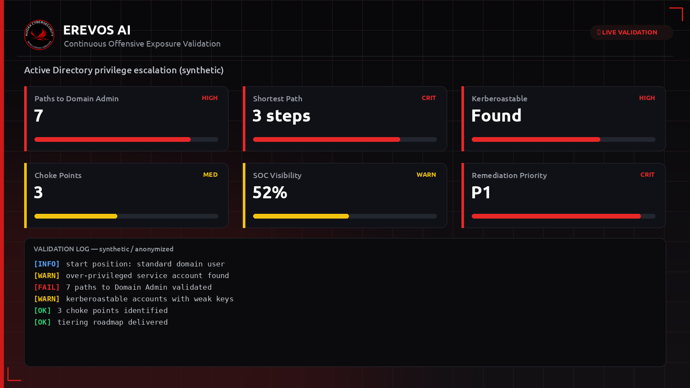This screenshot has width=690, height=388.
Task: Open the Shortest Path card
Action: (x=345, y=119)
